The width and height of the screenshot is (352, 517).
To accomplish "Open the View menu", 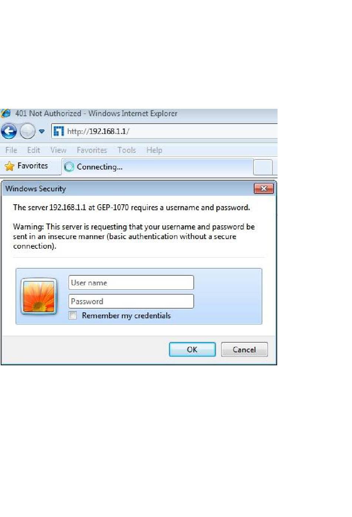I will coord(59,150).
